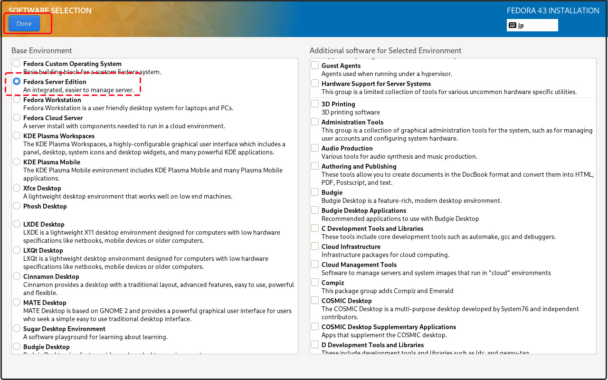Enable Cloud Infrastructure packages checkbox
The width and height of the screenshot is (608, 380).
tap(315, 247)
